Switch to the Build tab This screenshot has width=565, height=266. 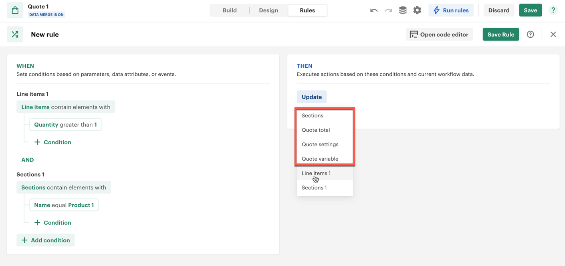point(230,10)
